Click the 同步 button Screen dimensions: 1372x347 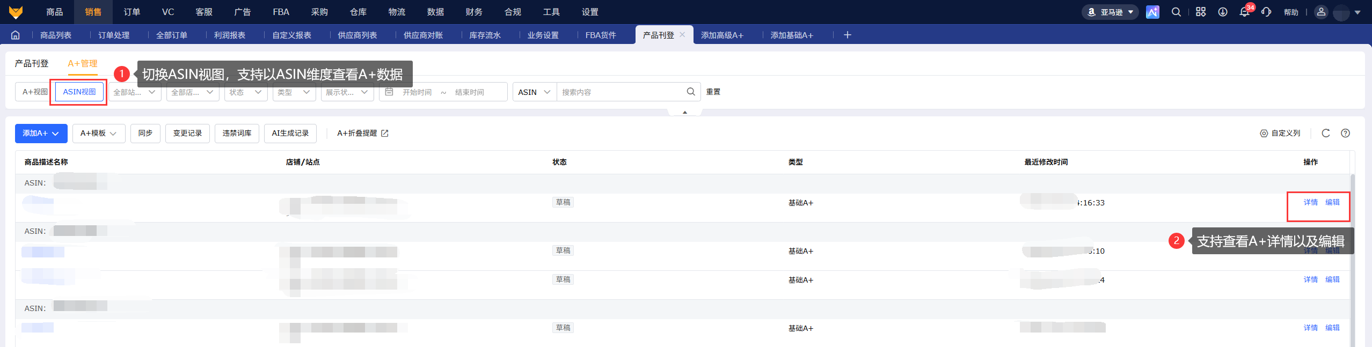145,133
